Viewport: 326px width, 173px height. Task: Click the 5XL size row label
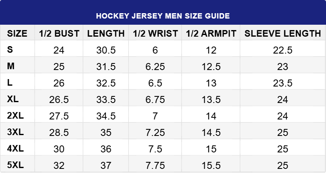[x=16, y=165]
